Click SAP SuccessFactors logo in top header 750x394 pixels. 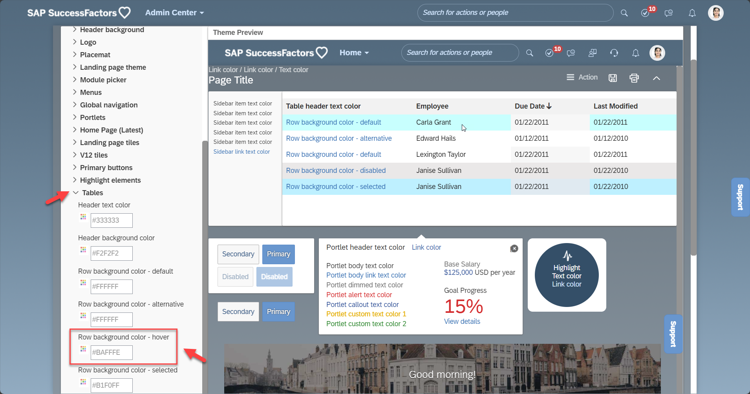pyautogui.click(x=79, y=13)
